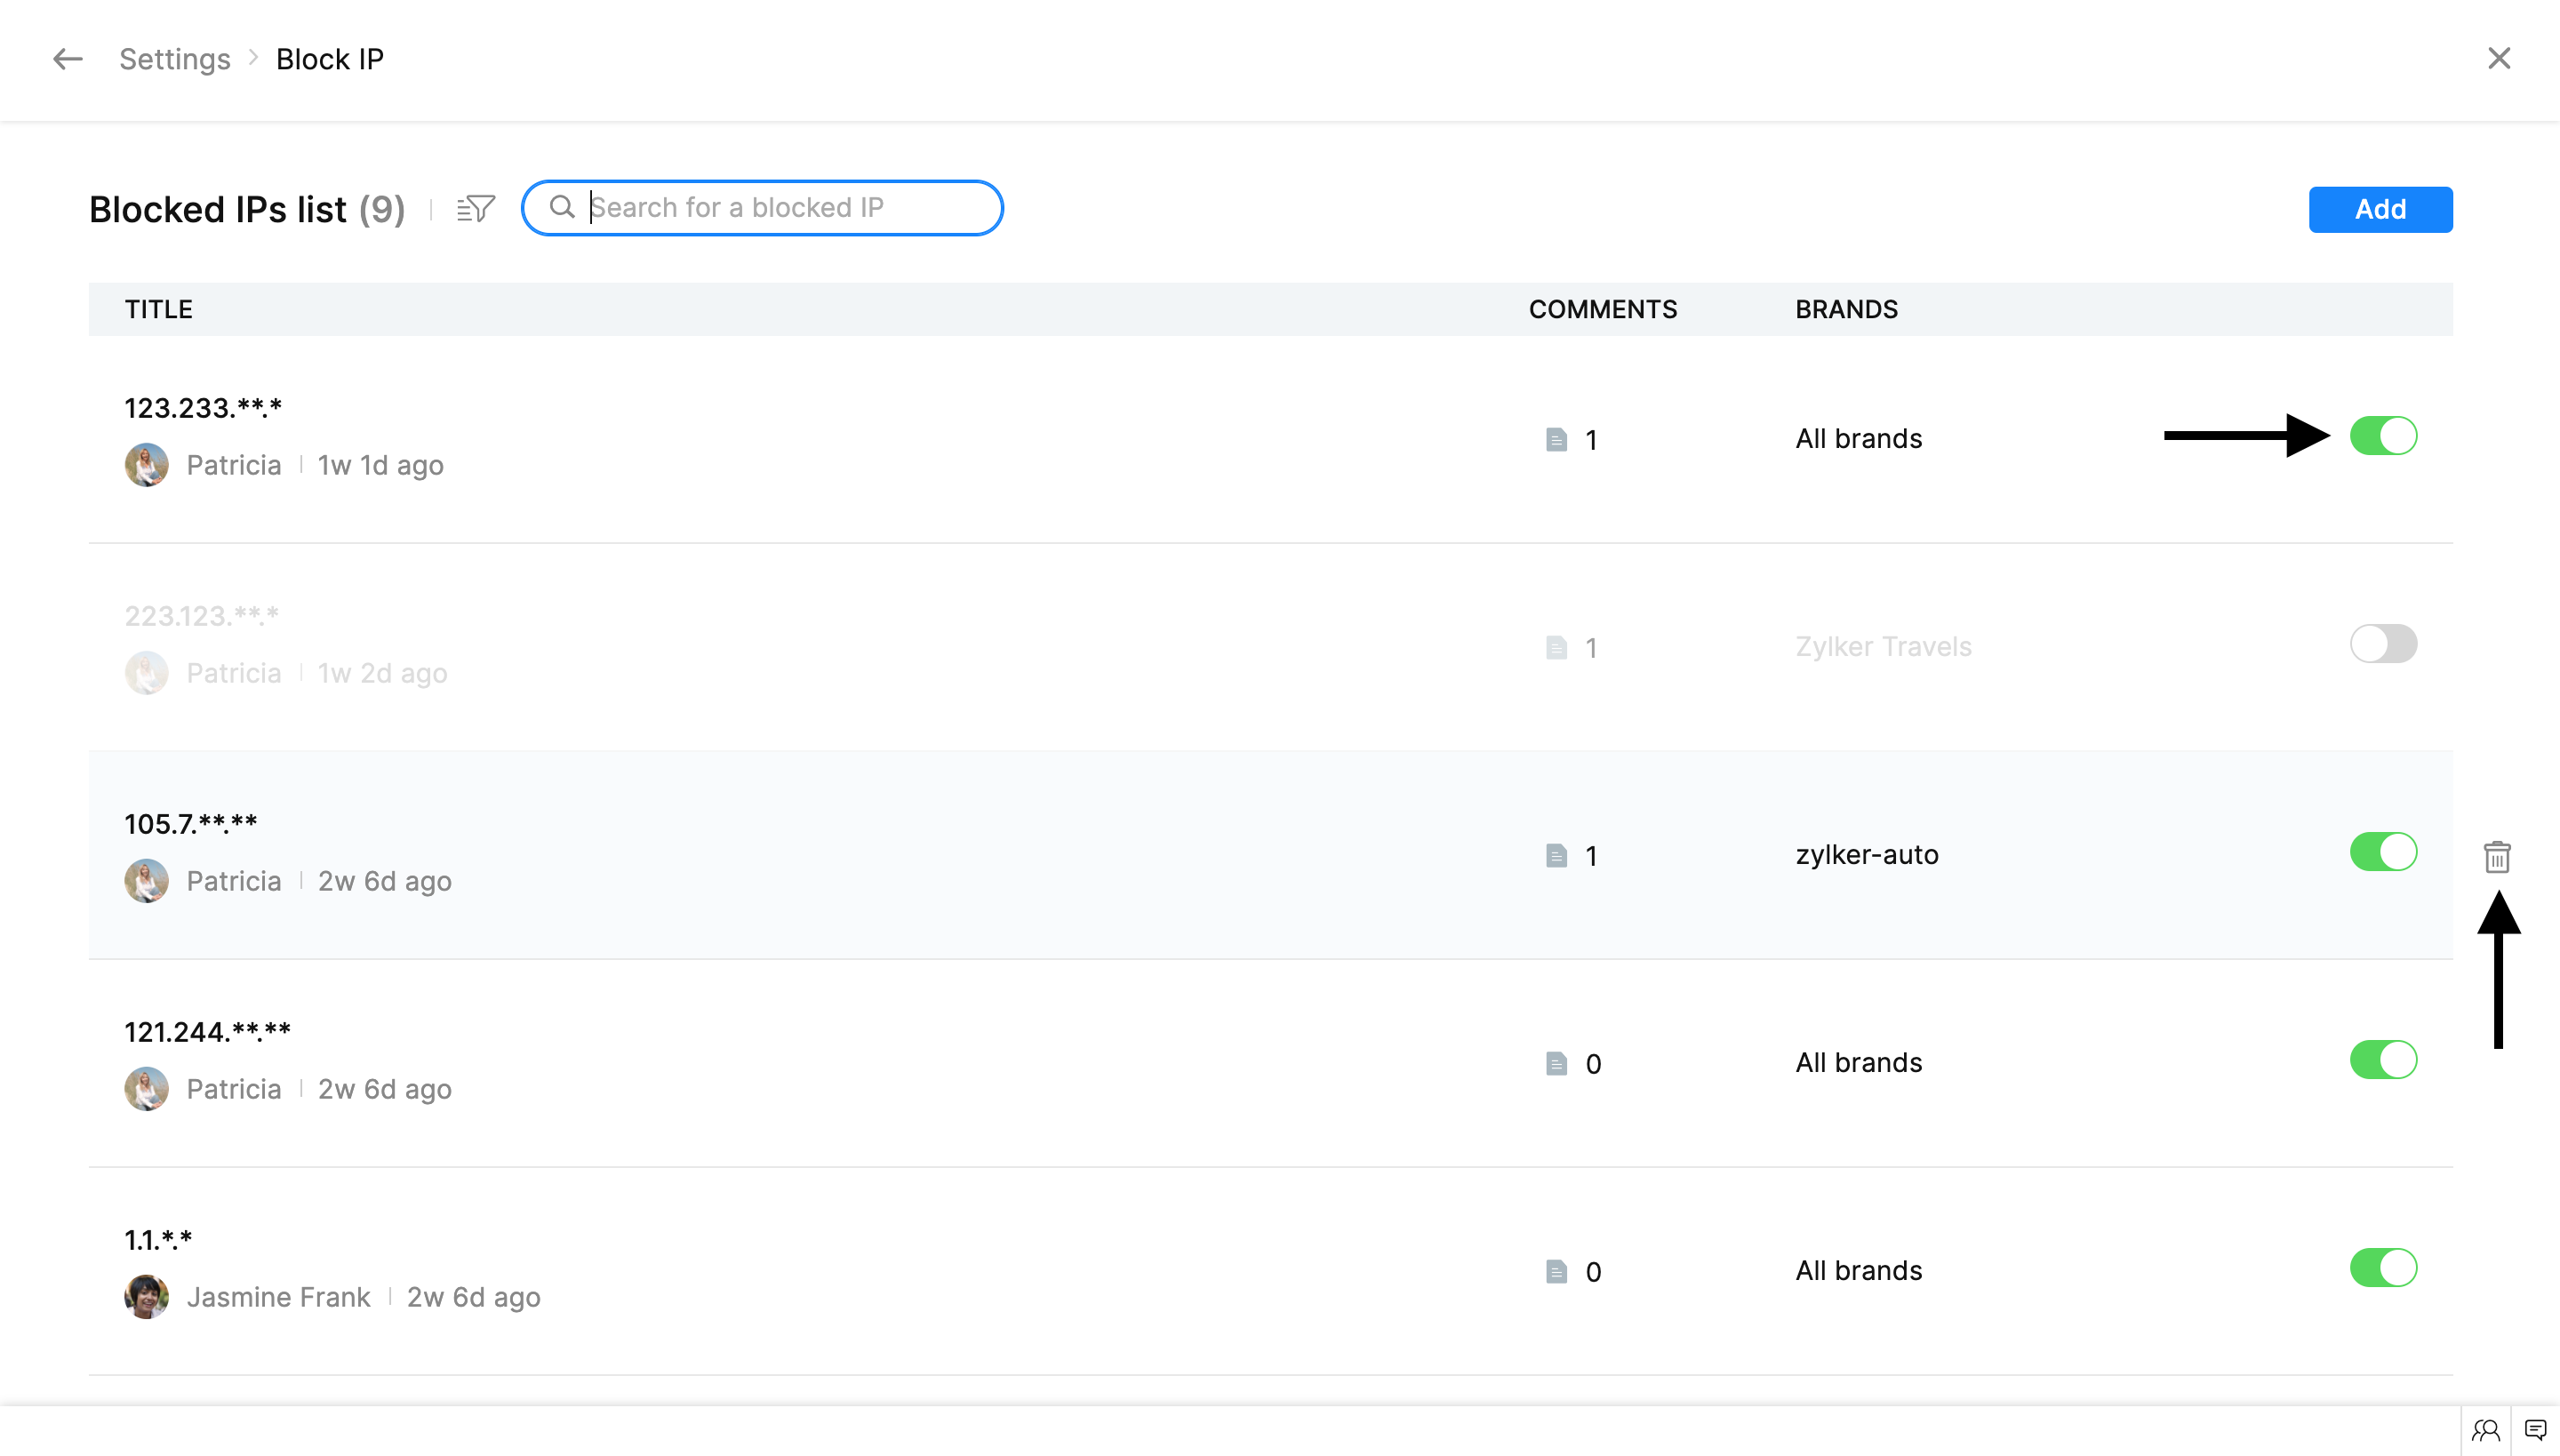Click the magnifier icon in search box
Screen dimensions: 2560x1456
[562, 207]
